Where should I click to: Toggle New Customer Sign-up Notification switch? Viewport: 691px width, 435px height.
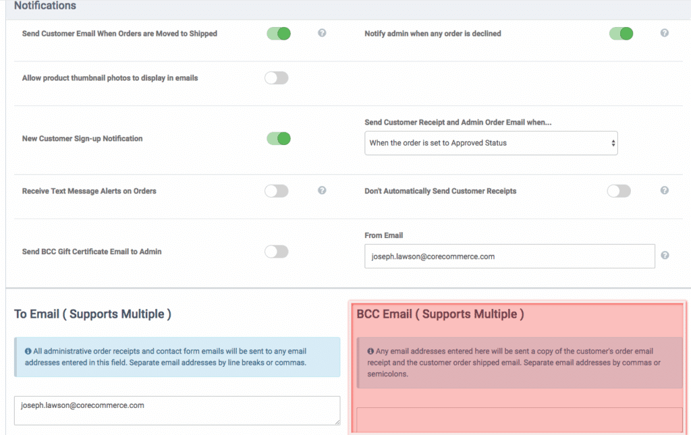(x=278, y=138)
